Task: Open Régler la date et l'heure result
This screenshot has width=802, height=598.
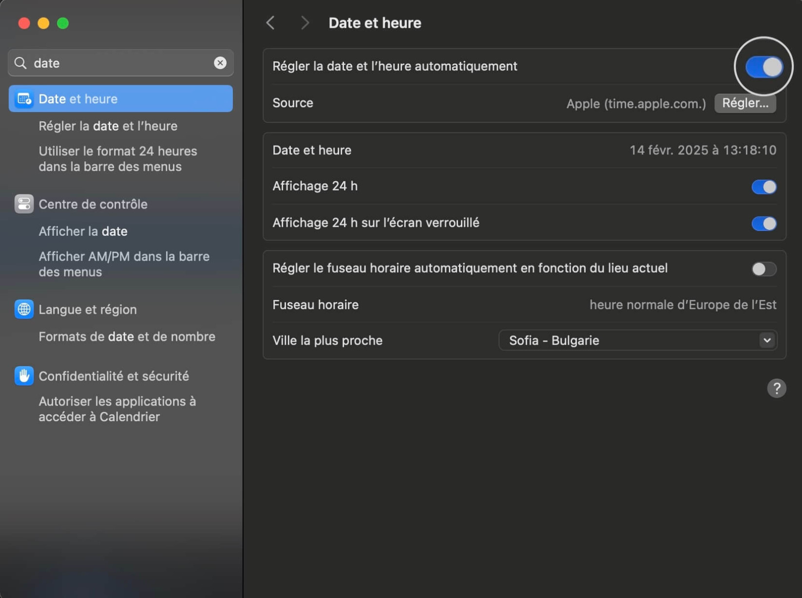Action: tap(108, 126)
